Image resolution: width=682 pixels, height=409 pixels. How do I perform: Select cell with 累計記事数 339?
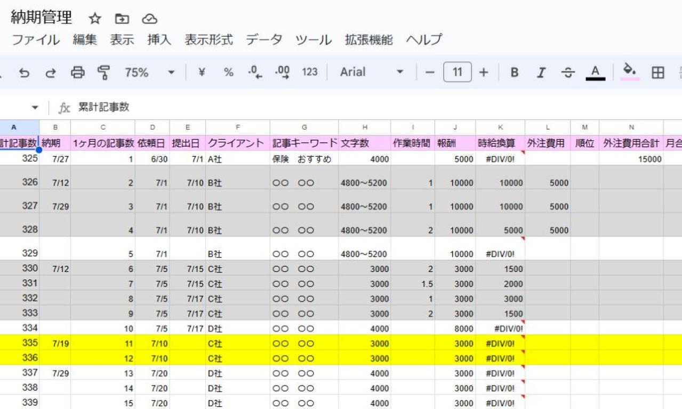tap(19, 403)
